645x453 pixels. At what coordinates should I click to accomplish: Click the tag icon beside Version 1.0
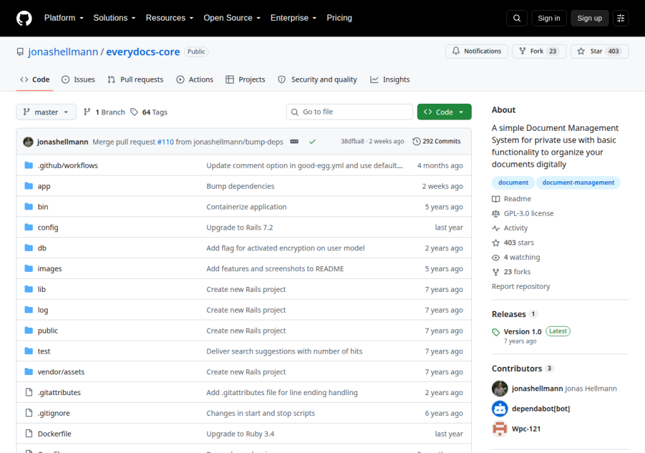[x=496, y=332]
